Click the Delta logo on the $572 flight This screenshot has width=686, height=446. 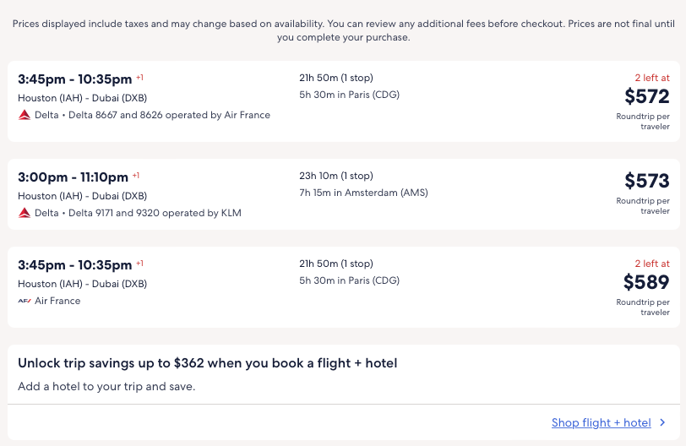[24, 115]
